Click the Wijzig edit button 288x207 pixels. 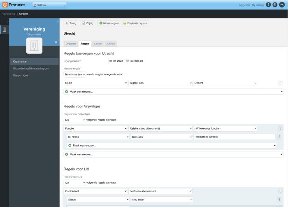tap(88, 23)
